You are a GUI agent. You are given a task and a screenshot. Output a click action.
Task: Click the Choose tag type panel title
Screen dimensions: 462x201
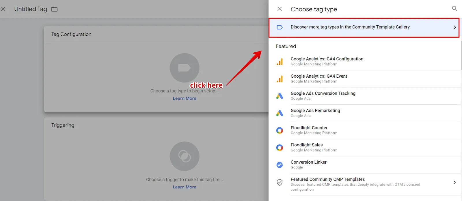click(x=314, y=9)
